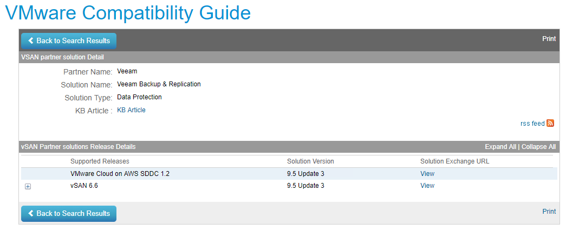Expand All release details
Image resolution: width=566 pixels, height=231 pixels.
coord(500,147)
